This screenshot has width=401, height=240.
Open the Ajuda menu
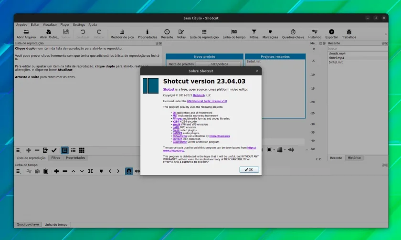click(x=93, y=24)
